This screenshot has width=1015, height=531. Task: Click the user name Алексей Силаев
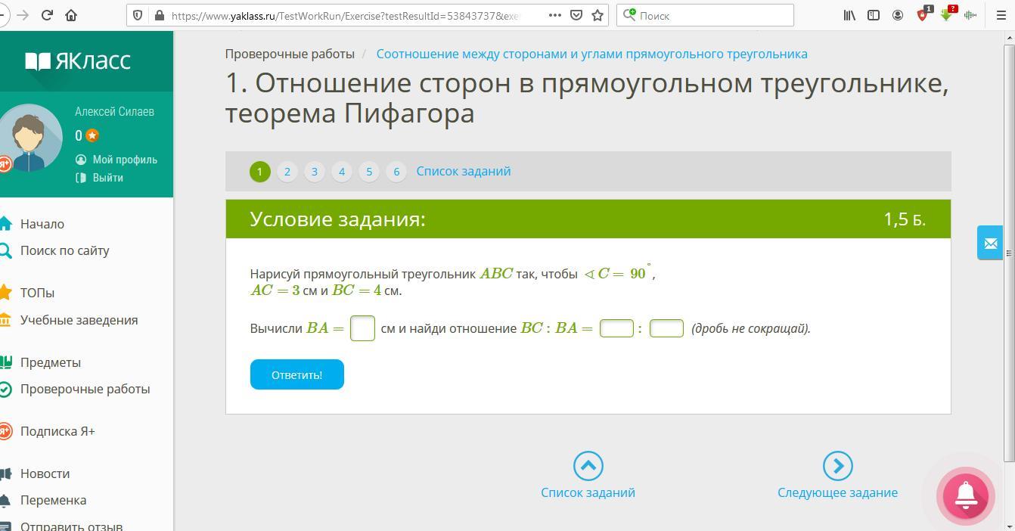(114, 111)
